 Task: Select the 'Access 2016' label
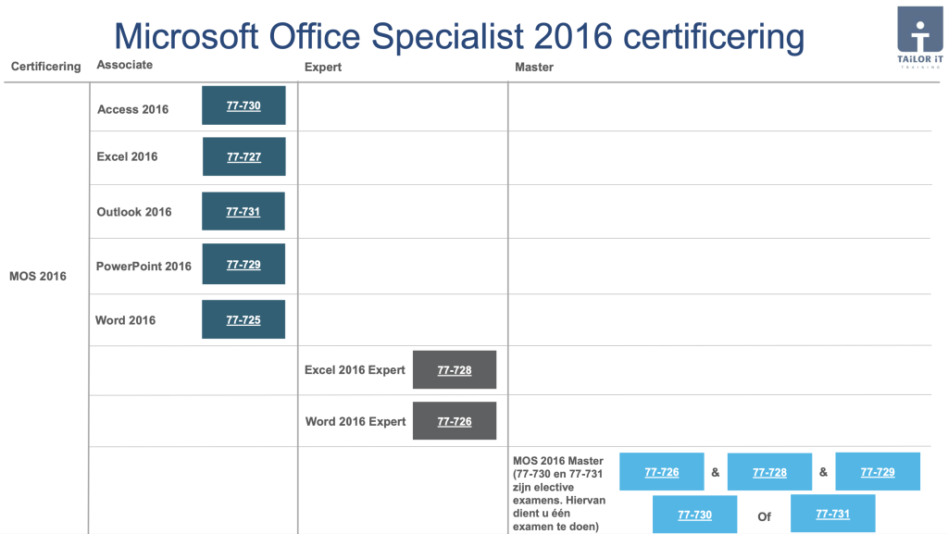(x=133, y=109)
